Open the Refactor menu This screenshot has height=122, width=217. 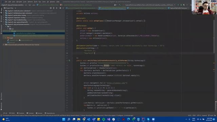point(30,2)
